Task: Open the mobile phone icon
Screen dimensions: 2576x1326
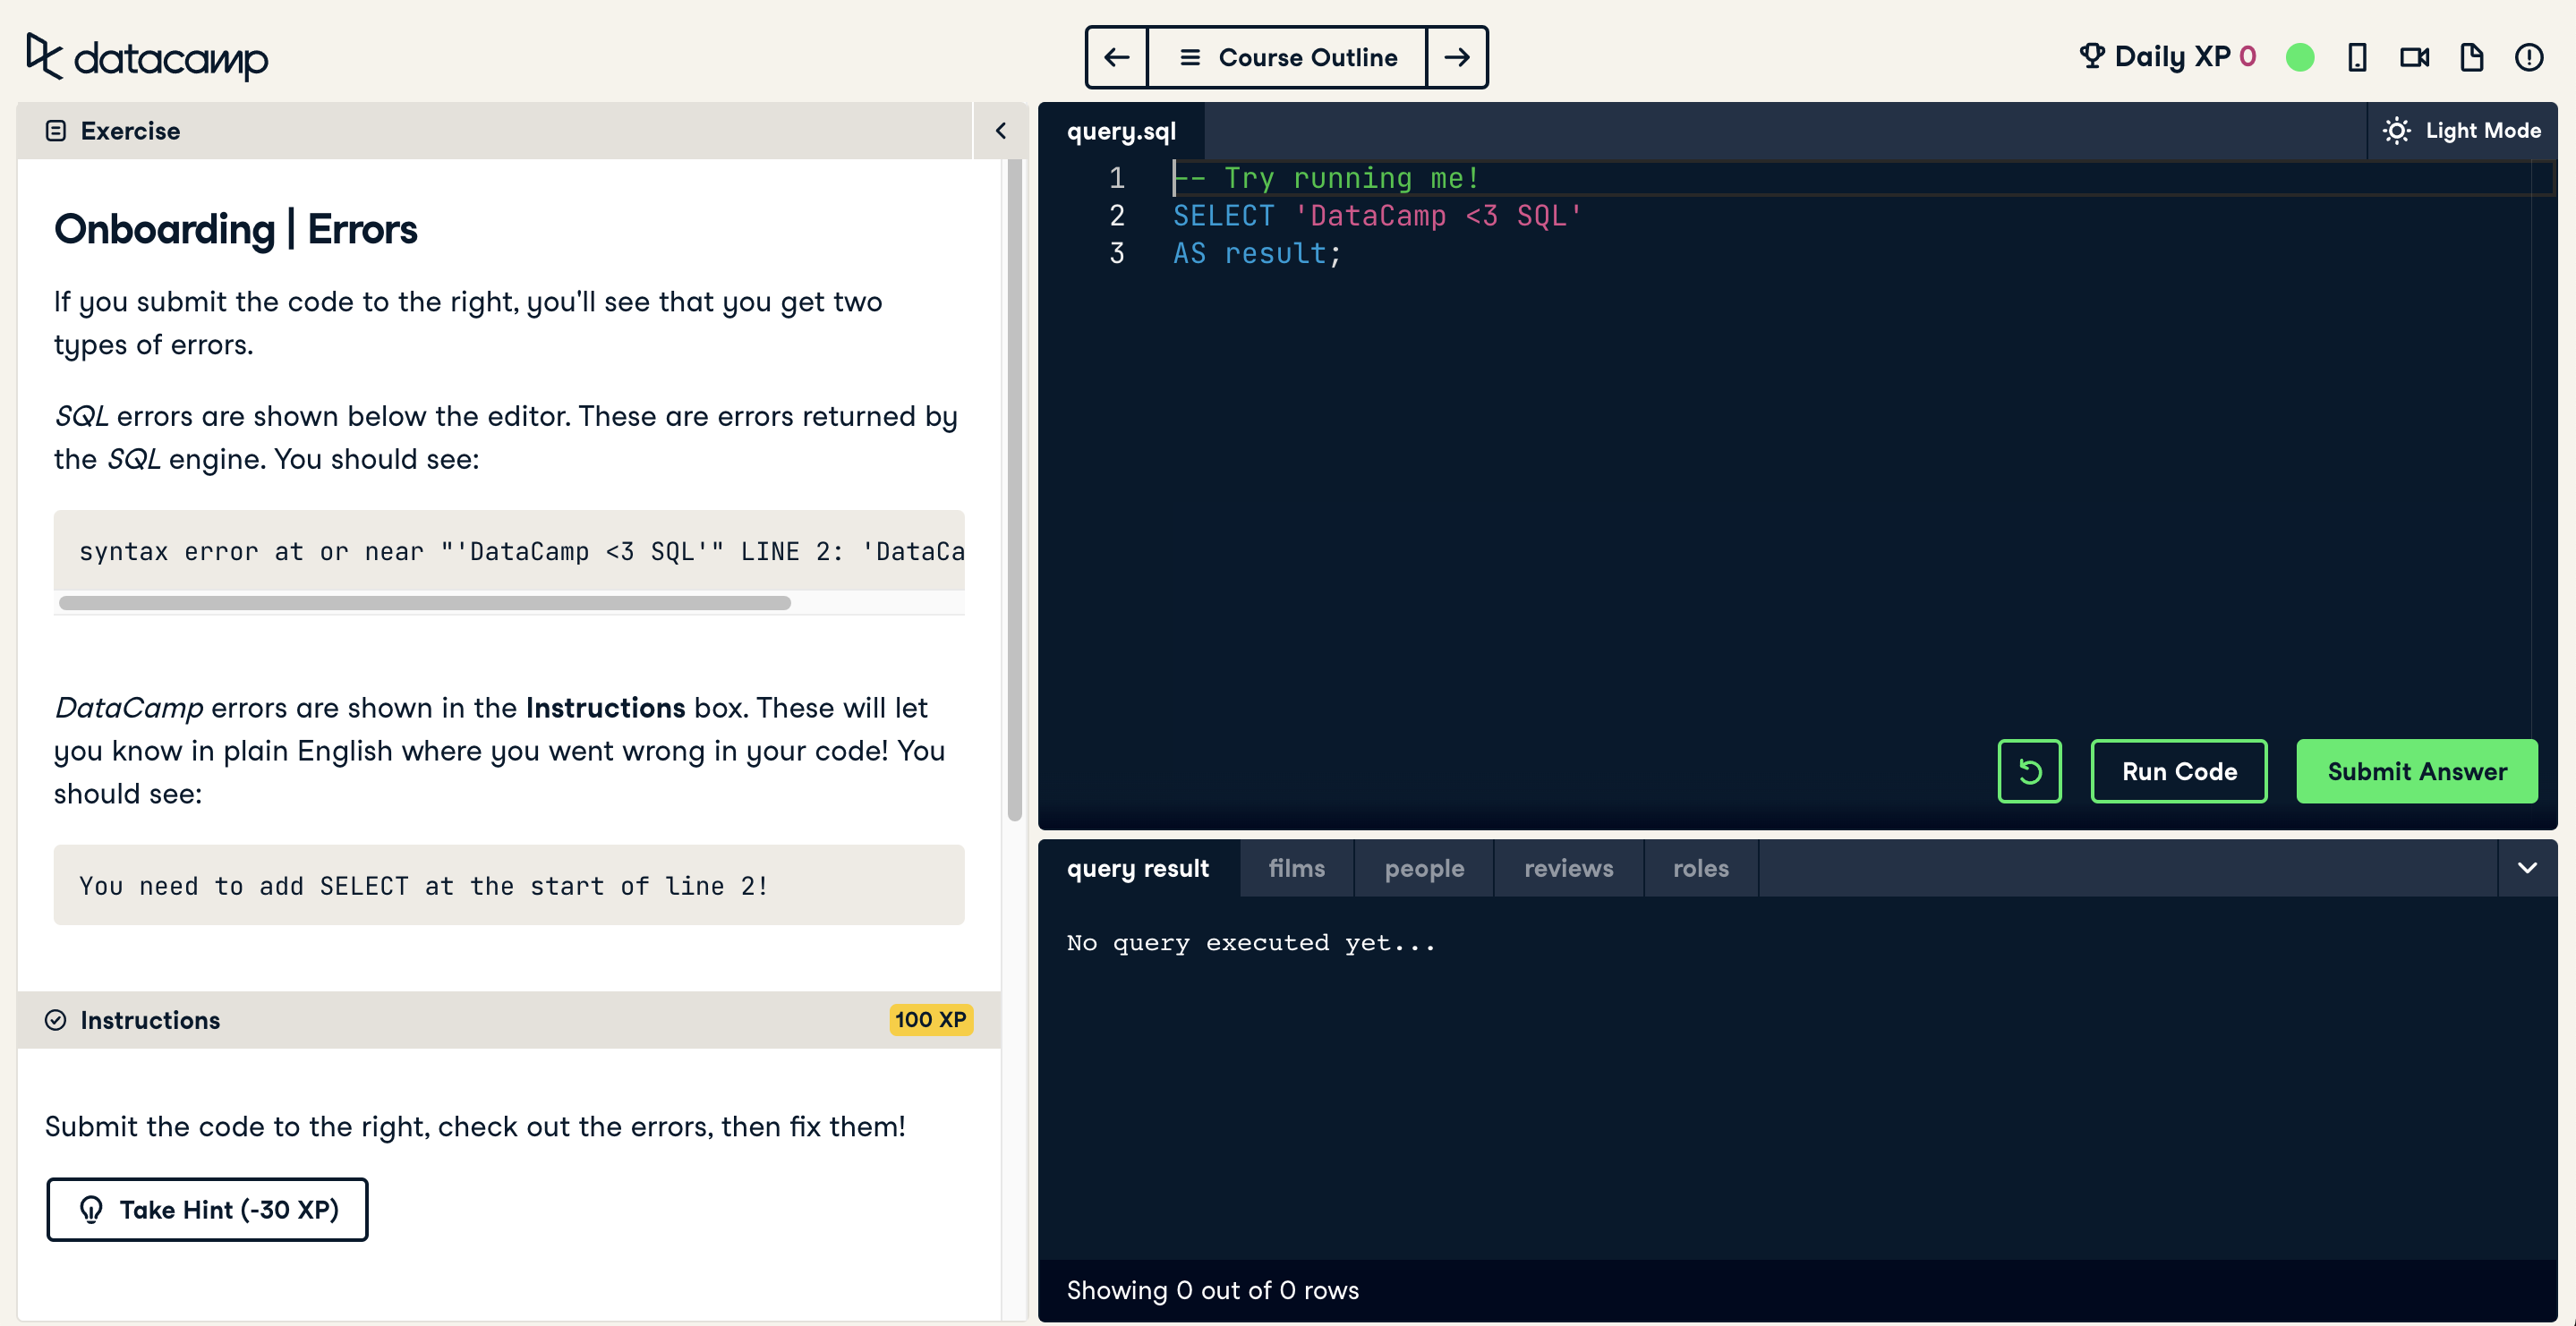Action: click(x=2357, y=57)
